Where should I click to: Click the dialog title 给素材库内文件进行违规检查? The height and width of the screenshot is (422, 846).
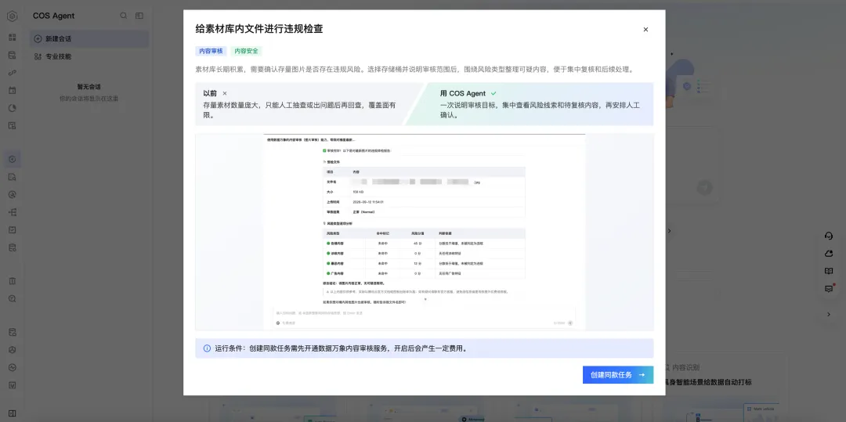click(x=259, y=29)
